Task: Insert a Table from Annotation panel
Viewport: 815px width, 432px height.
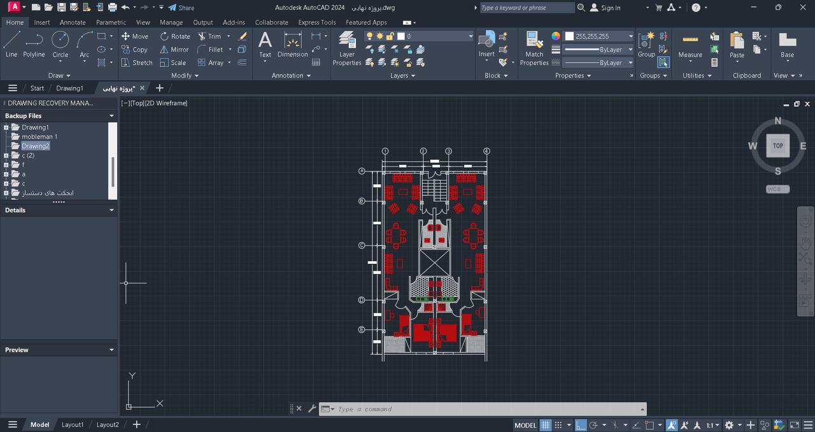Action: 316,62
